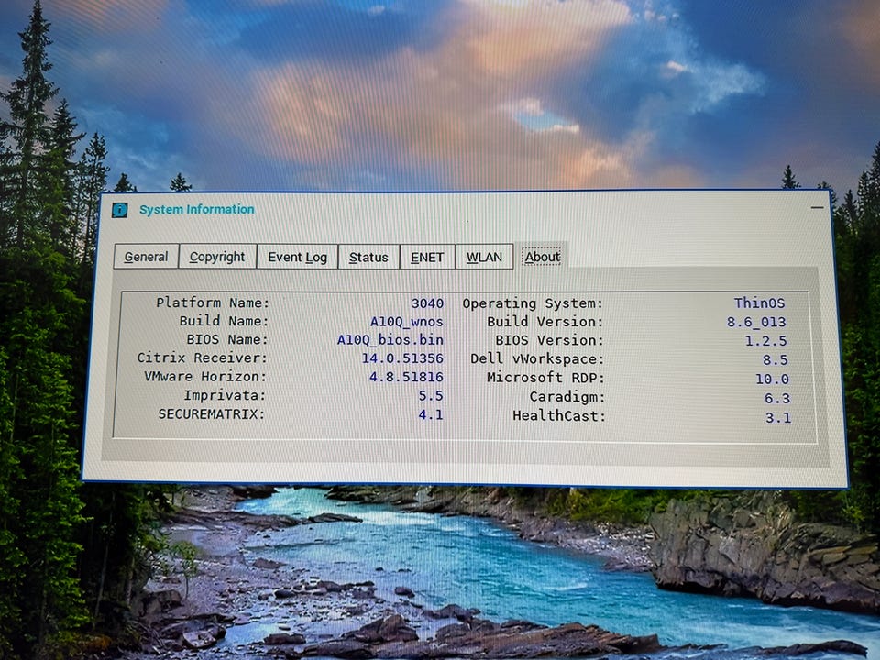Click VMware Horizon version 4.8.51816
Screen dimensions: 880x660
click(406, 377)
